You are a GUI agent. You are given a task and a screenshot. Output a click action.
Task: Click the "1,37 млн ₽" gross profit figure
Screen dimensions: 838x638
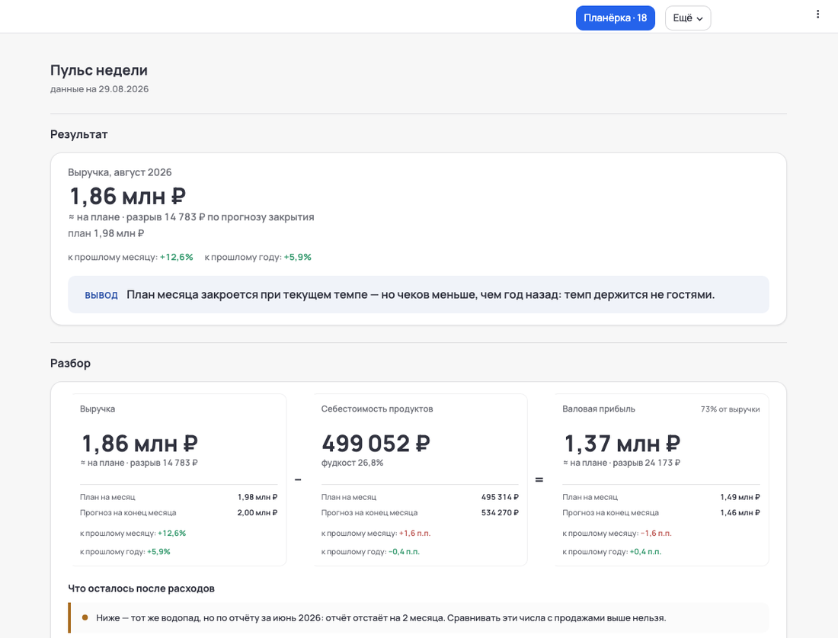point(622,444)
